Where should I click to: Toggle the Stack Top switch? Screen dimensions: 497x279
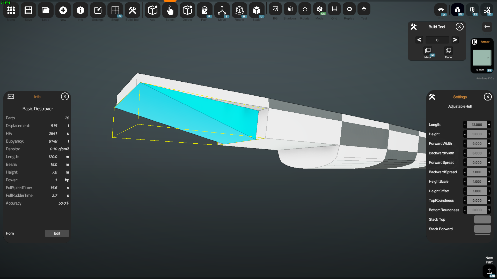(482, 219)
